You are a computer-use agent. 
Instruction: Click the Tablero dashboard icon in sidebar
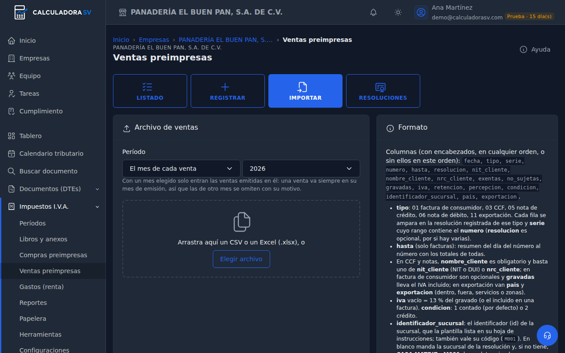pos(12,136)
